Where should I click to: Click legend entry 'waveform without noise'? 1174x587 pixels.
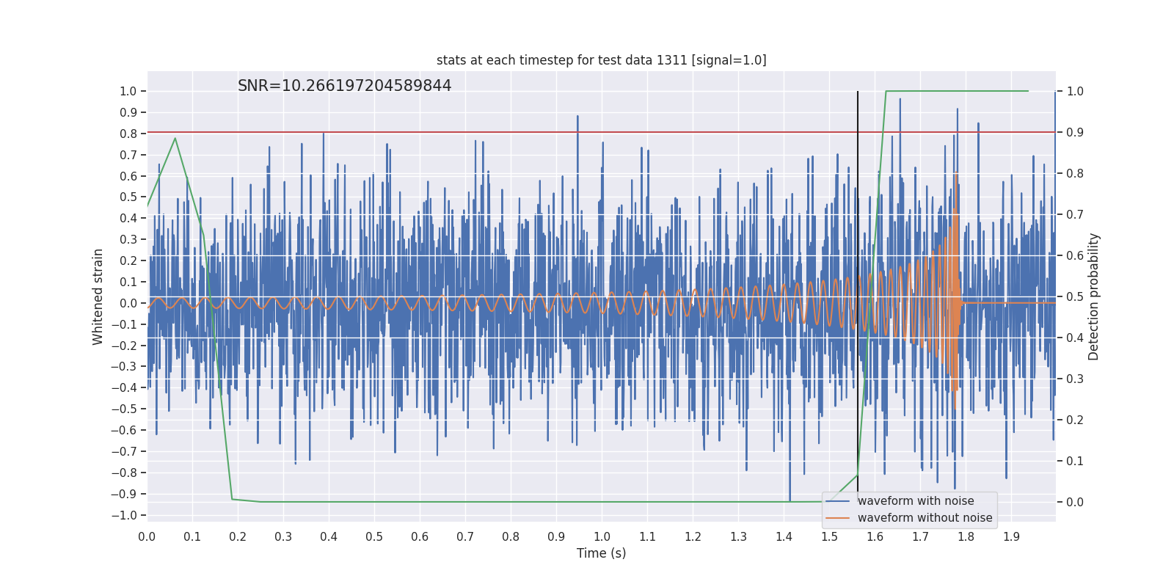[x=925, y=518]
